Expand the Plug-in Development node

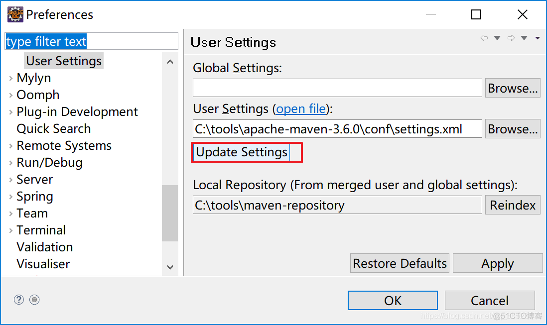(x=11, y=112)
